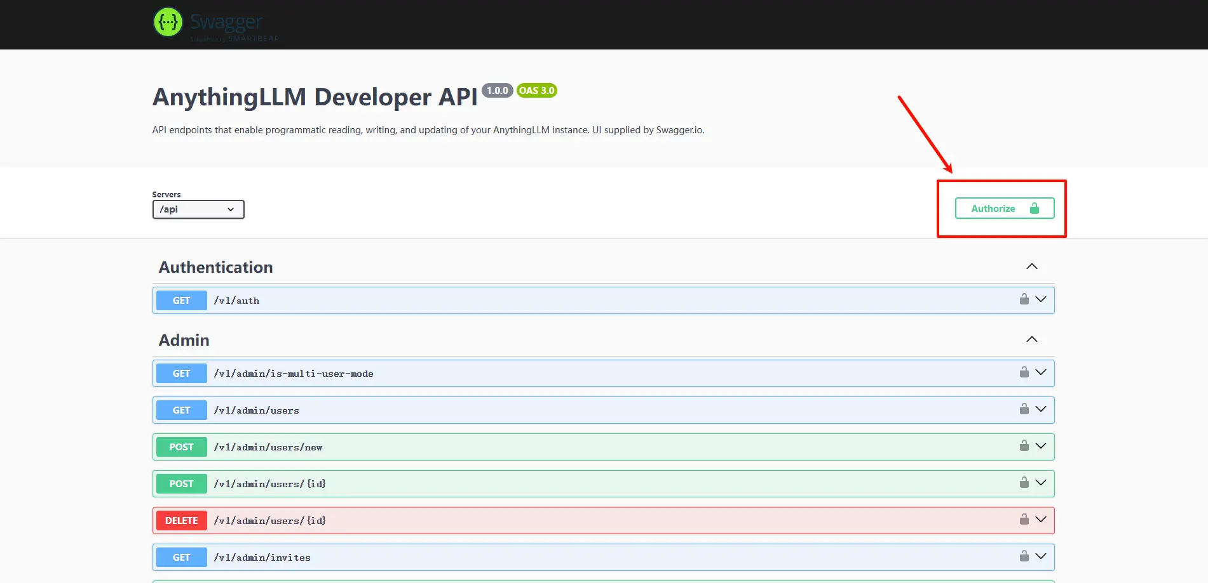Expand the GET /v1/admin/users chevron

[x=1041, y=409]
